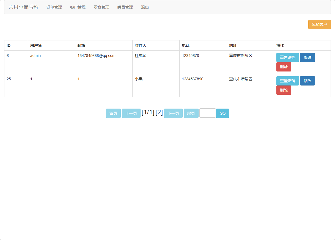This screenshot has width=335, height=240.
Task: Click 退出 to log out
Action: [x=145, y=7]
